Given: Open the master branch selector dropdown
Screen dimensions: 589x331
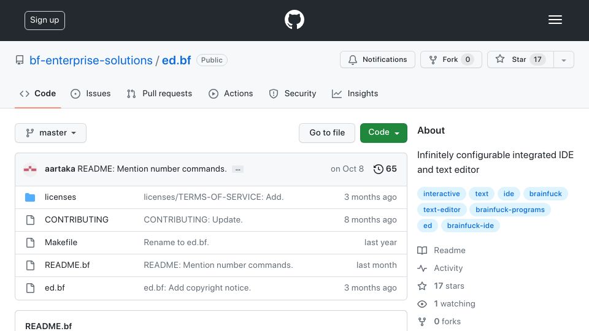Looking at the screenshot, I should point(51,133).
